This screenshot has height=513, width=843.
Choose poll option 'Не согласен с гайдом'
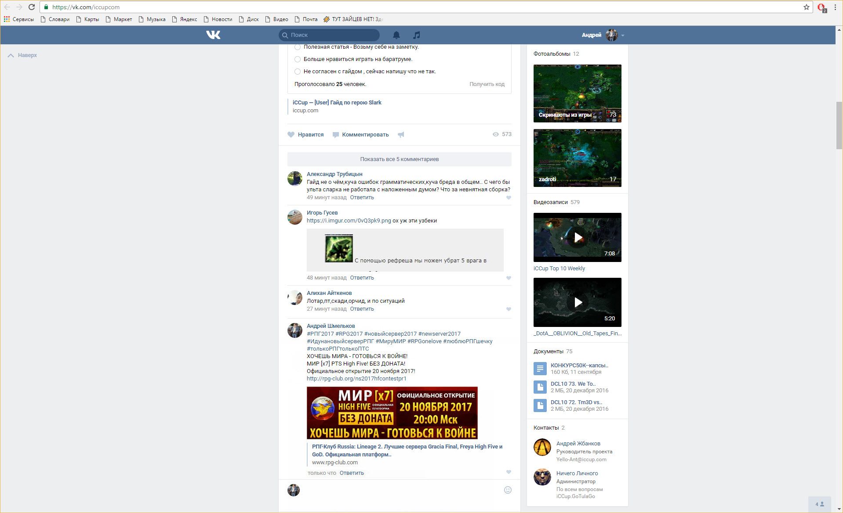coord(298,72)
